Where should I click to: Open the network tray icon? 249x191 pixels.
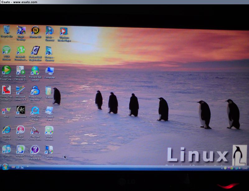(x=237, y=168)
